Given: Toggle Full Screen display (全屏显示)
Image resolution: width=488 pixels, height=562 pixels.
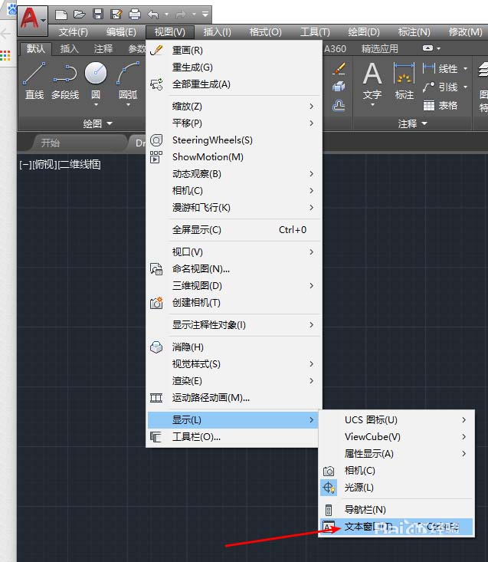Looking at the screenshot, I should 233,230.
